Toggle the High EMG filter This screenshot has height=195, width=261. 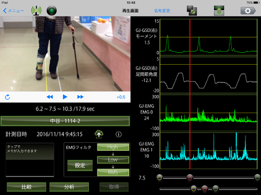[x=113, y=147]
